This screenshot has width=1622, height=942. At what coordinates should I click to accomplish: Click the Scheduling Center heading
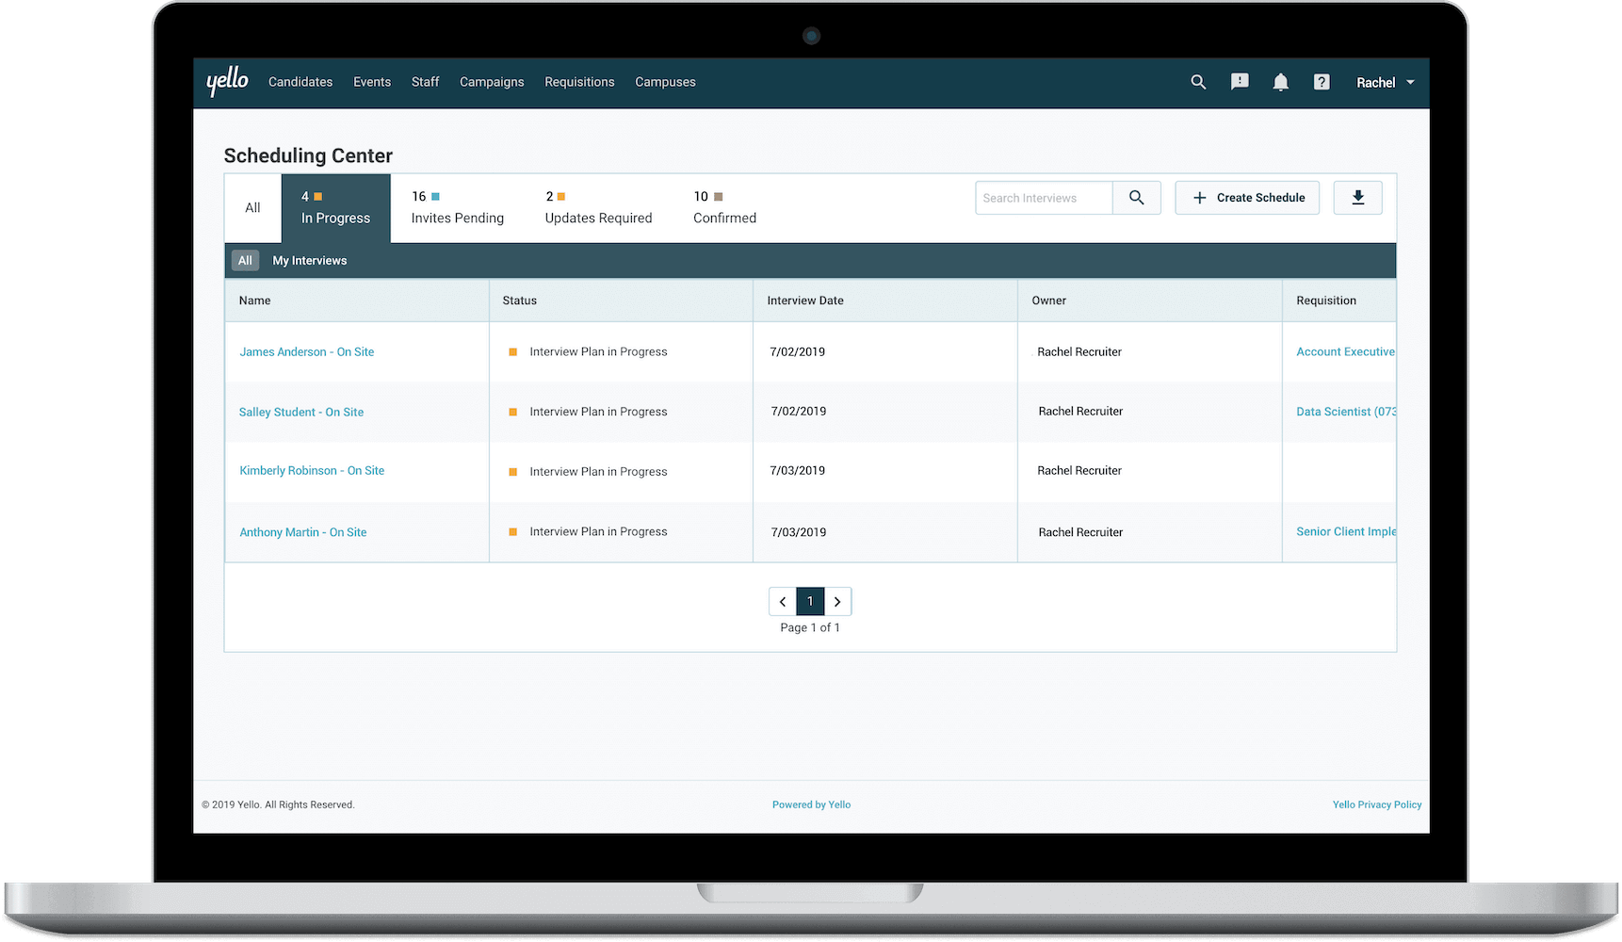coord(308,156)
